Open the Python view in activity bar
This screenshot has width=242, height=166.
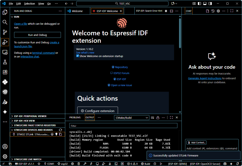tap(5, 82)
